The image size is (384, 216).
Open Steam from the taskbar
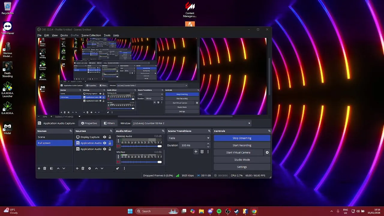tap(236, 211)
